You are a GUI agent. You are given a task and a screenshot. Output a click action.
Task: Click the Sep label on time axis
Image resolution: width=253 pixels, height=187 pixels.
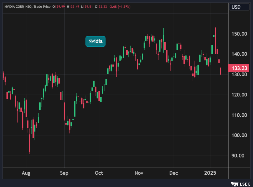64,173
